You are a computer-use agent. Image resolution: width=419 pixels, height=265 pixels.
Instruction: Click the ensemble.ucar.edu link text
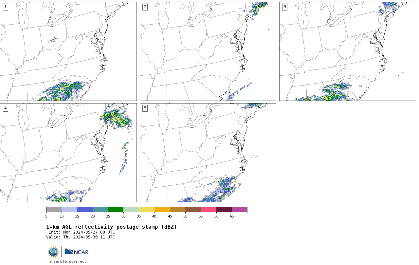click(x=68, y=261)
